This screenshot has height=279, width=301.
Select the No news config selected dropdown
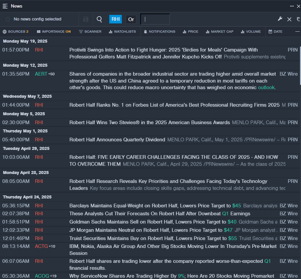tap(37, 19)
